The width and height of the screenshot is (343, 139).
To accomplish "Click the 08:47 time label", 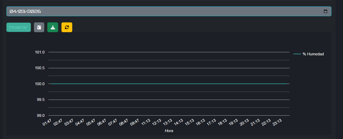I will [124, 122].
